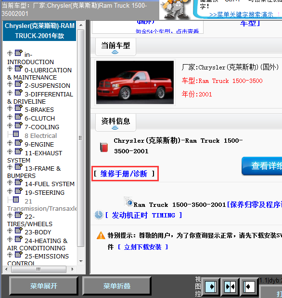Click the table icon beside 14-FUEL SYSTEM

pos(19,182)
